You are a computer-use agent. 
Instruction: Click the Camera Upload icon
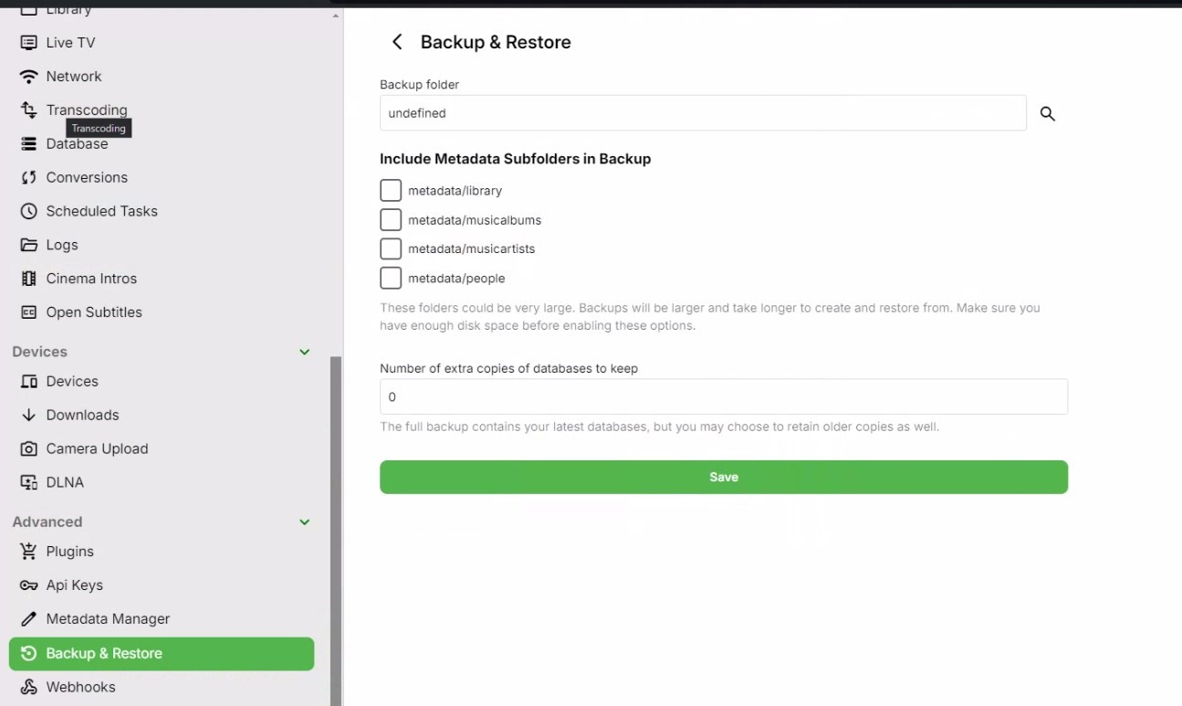click(x=29, y=448)
